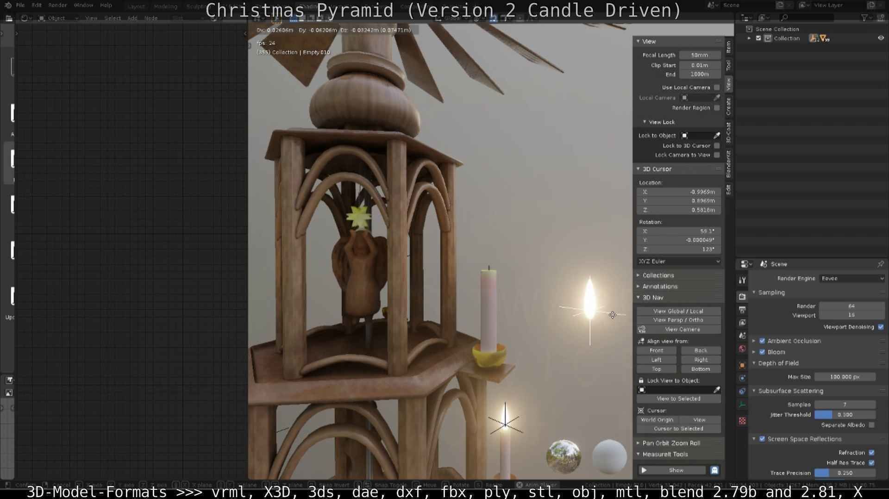
Task: Open the Tool properties tab icon
Action: tap(742, 280)
